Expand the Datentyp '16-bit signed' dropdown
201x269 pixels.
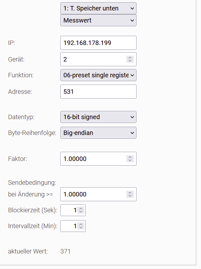(x=98, y=117)
